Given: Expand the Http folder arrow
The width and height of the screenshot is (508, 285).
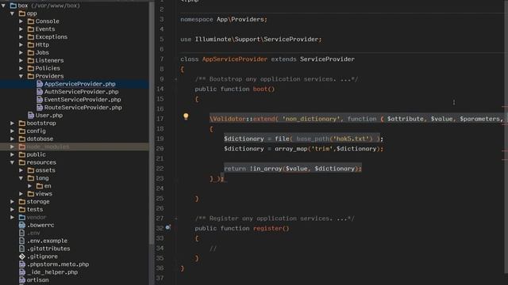Looking at the screenshot, I should [21, 45].
